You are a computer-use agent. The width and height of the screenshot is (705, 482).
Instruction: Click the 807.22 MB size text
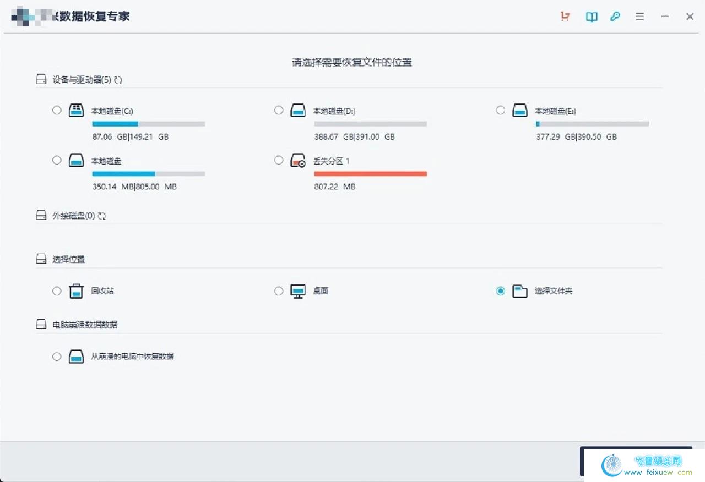tap(335, 187)
